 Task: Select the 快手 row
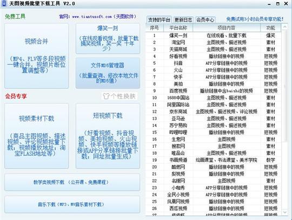tap(213, 77)
